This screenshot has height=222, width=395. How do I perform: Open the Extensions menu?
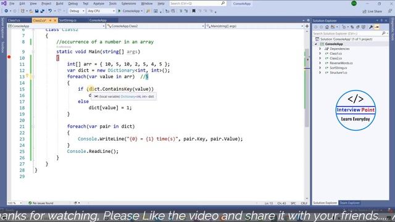[128, 4]
